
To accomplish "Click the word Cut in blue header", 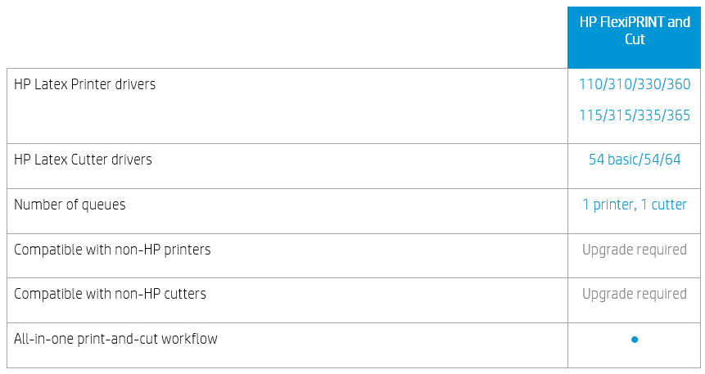I will [635, 39].
